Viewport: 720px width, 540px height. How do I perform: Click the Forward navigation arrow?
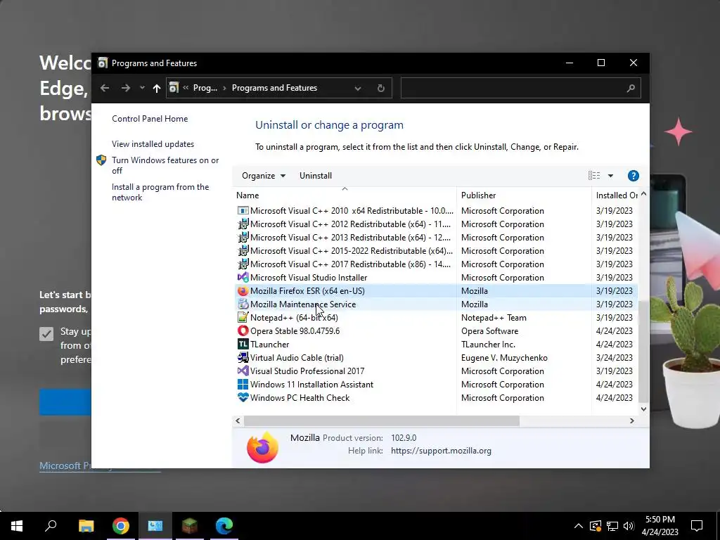125,88
